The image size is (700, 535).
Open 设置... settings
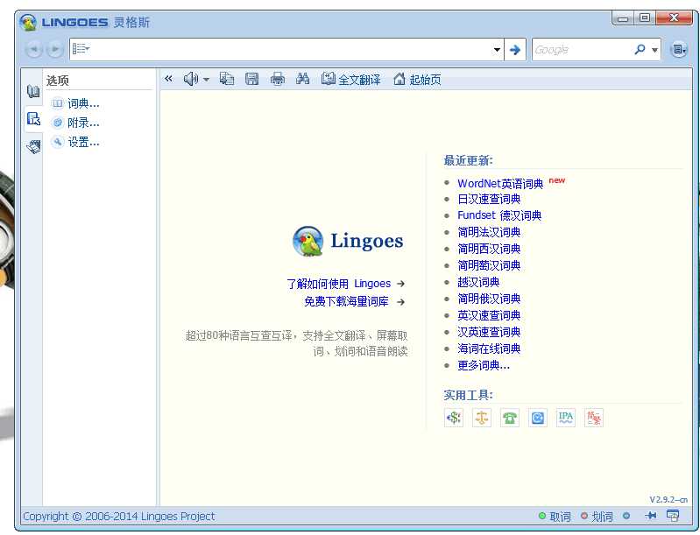tap(75, 143)
